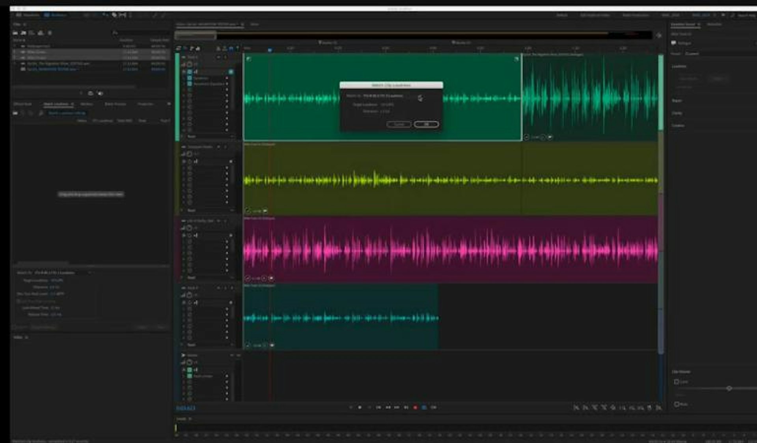Open the Match Loudness Settings link

pos(67,113)
